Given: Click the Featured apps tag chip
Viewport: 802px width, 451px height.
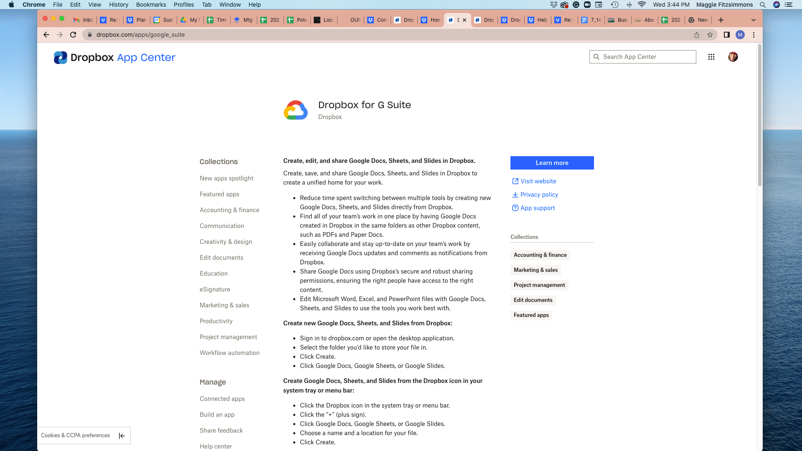Looking at the screenshot, I should point(531,315).
